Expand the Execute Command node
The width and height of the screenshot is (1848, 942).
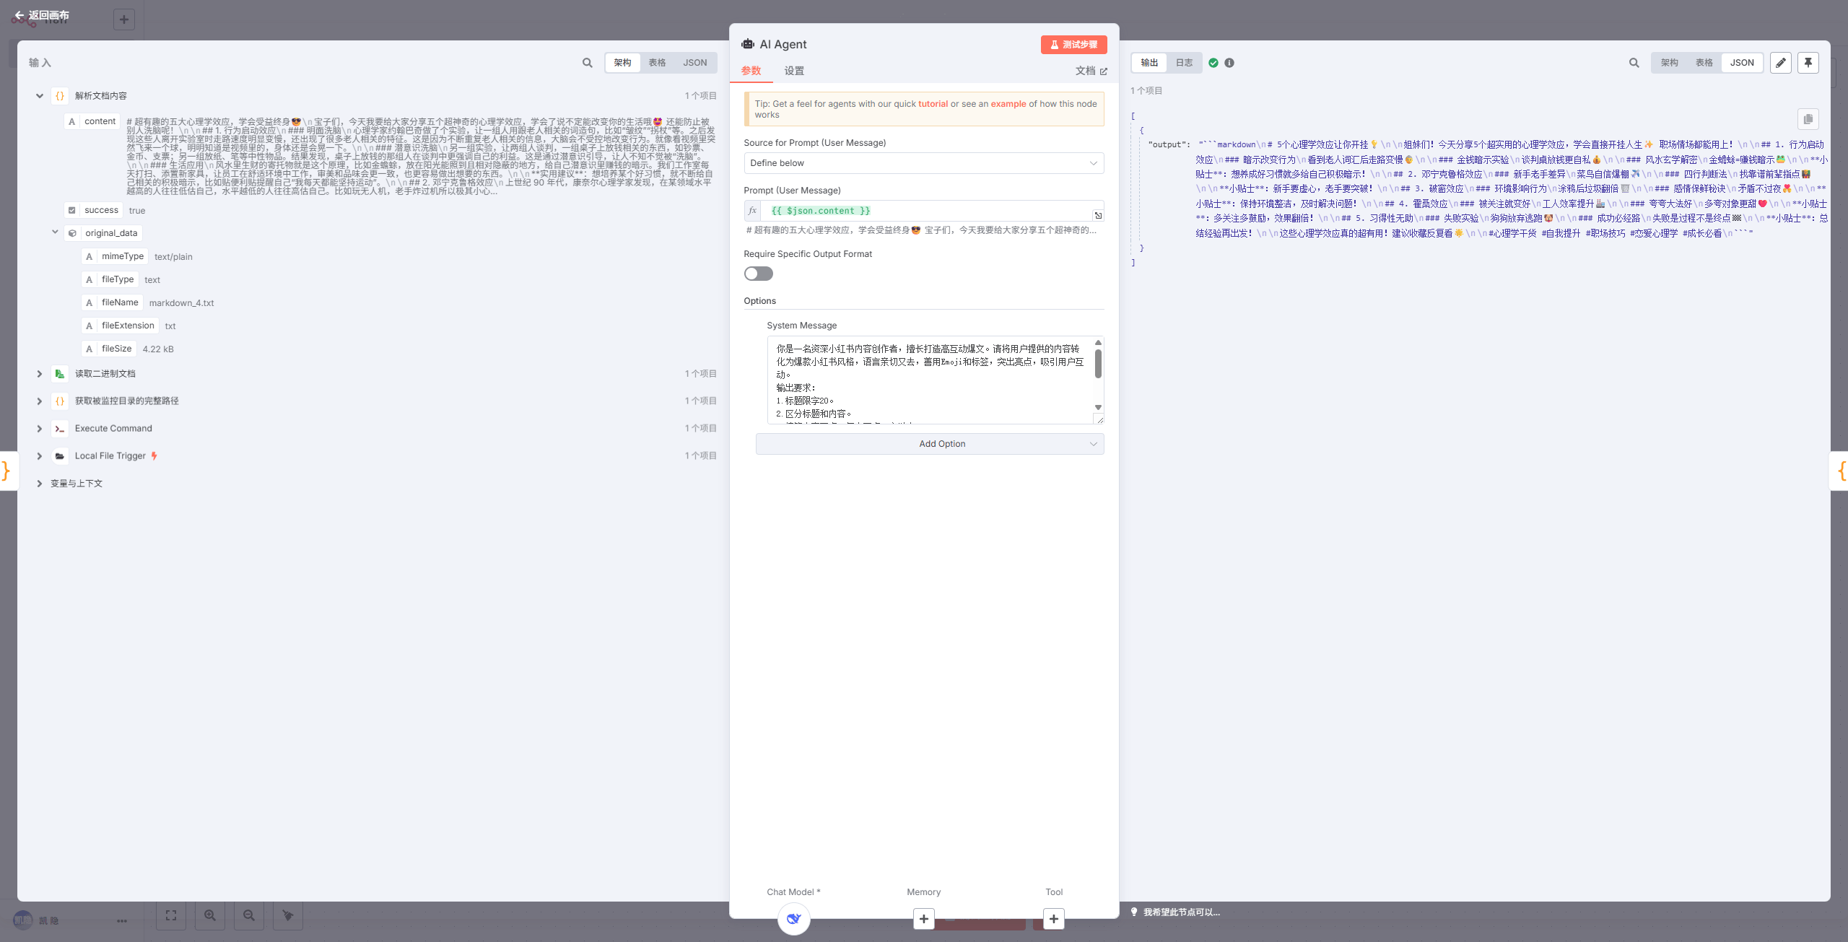(x=40, y=429)
